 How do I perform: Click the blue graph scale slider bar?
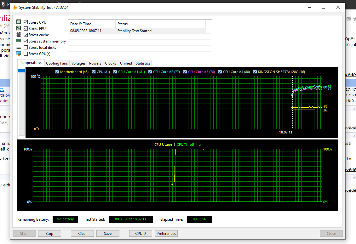pos(22,71)
